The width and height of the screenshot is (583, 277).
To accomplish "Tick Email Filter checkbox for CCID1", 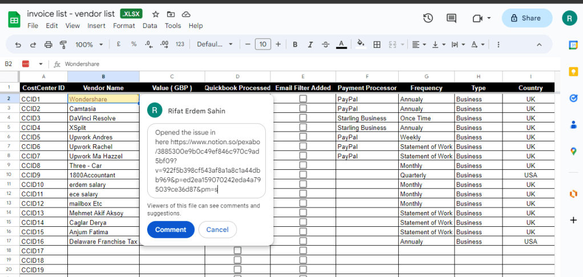I will (303, 99).
